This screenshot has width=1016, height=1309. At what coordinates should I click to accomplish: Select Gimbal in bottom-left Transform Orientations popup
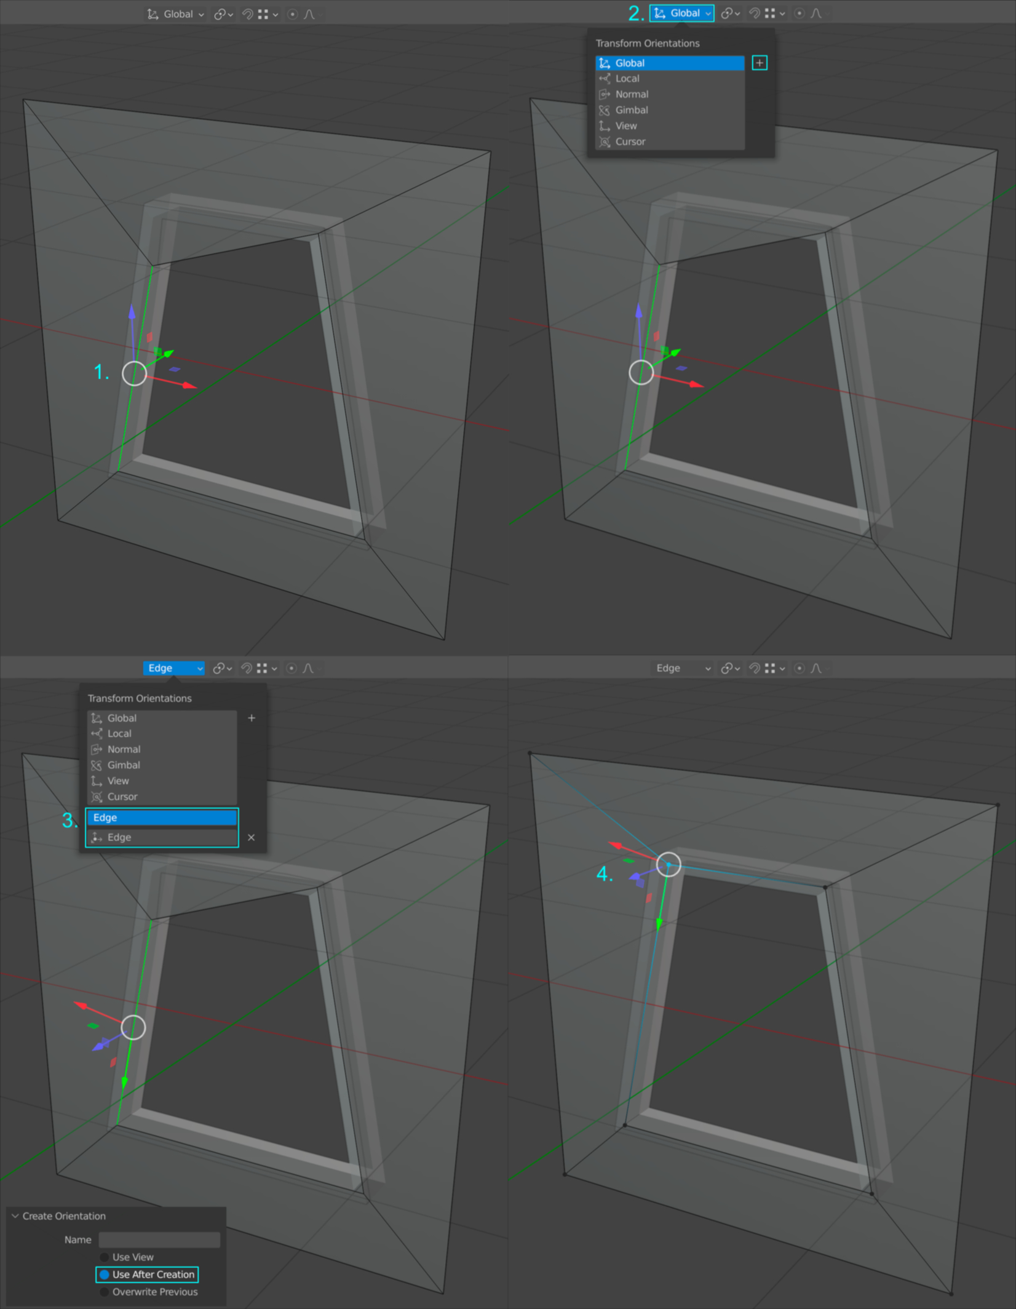point(162,765)
